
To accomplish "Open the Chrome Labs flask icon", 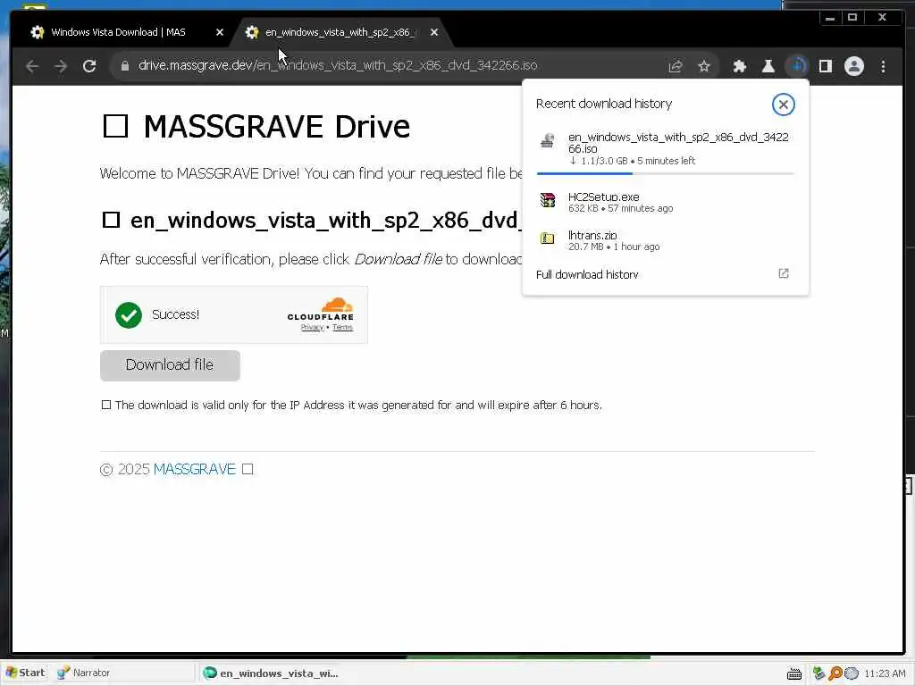I will pyautogui.click(x=768, y=66).
